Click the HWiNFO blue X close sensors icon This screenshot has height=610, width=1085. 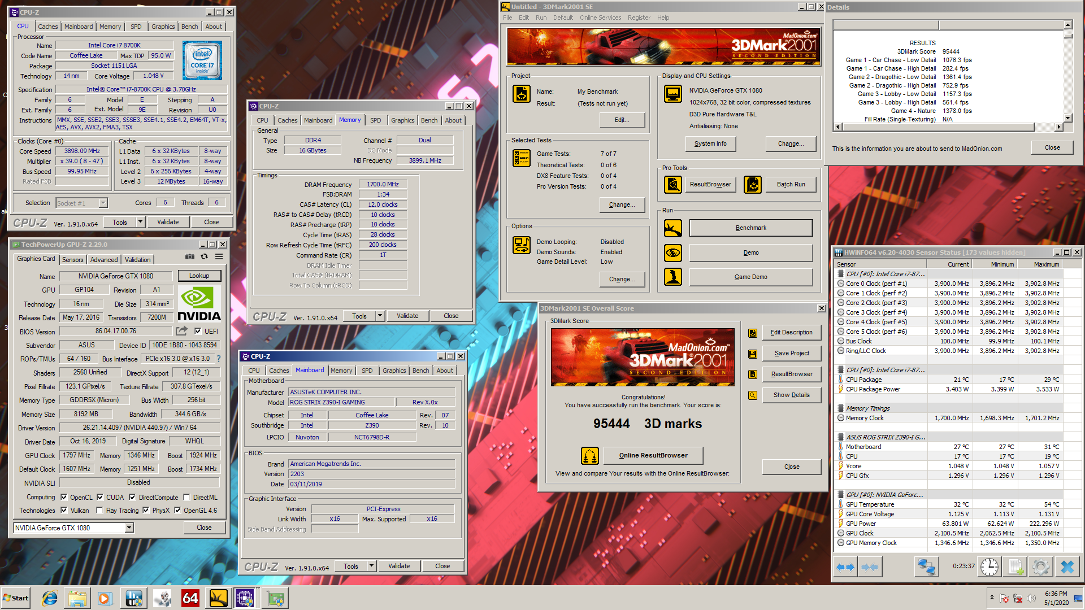click(1067, 567)
